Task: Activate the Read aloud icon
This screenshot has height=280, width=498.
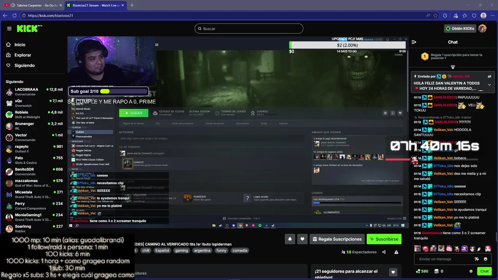Action: coord(428,16)
